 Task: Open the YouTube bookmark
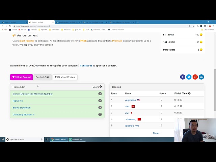(x=23, y=30)
